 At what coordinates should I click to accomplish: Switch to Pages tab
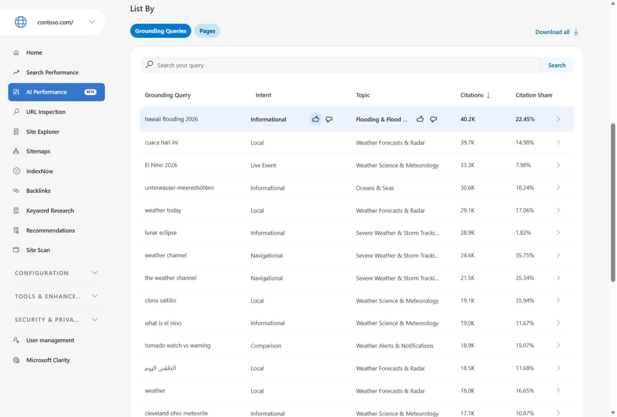[x=207, y=31]
